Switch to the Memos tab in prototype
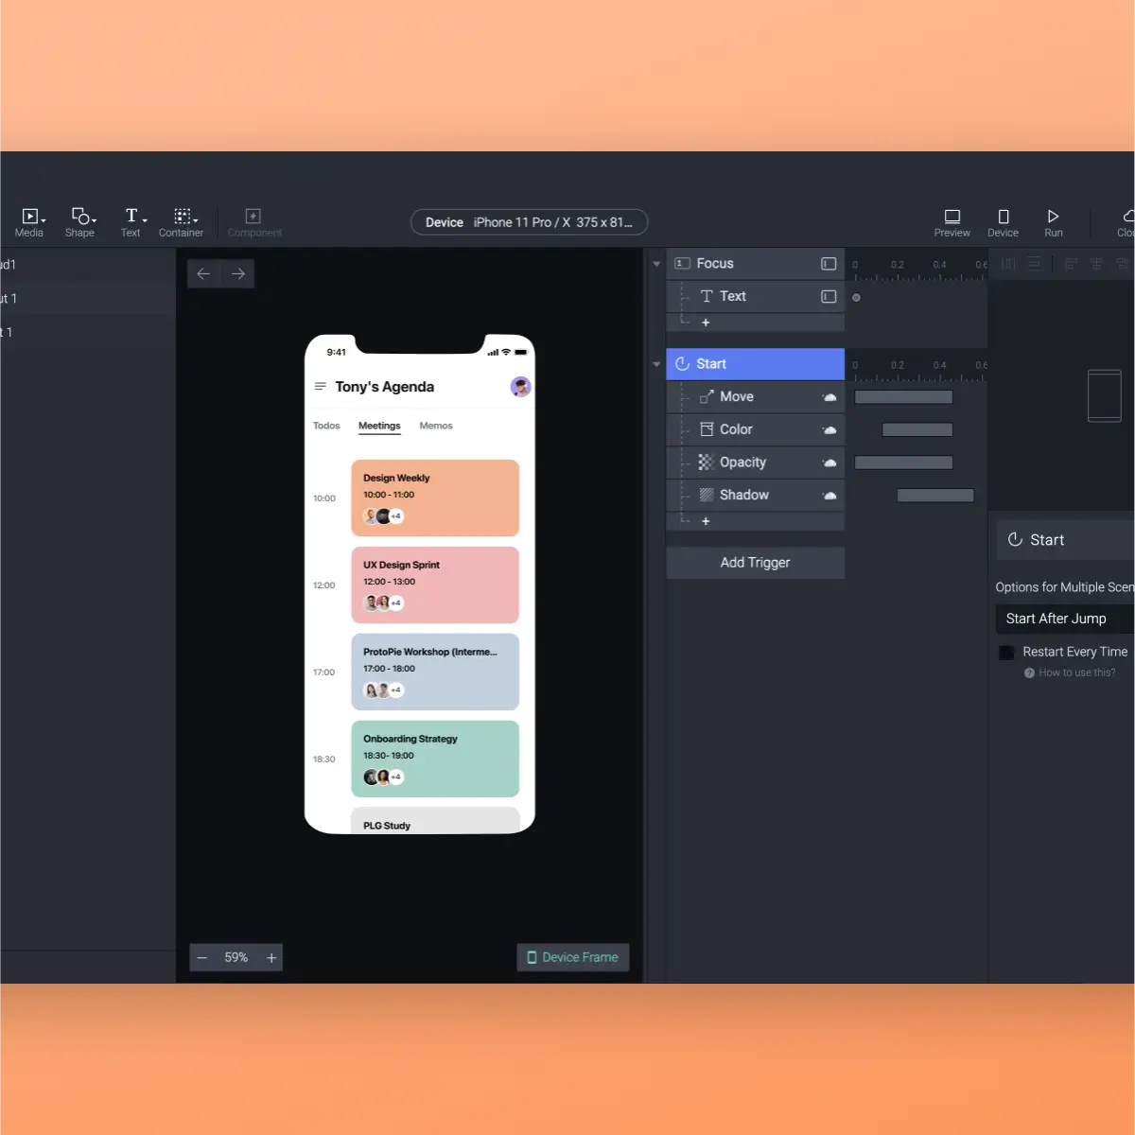The width and height of the screenshot is (1135, 1135). 436,426
